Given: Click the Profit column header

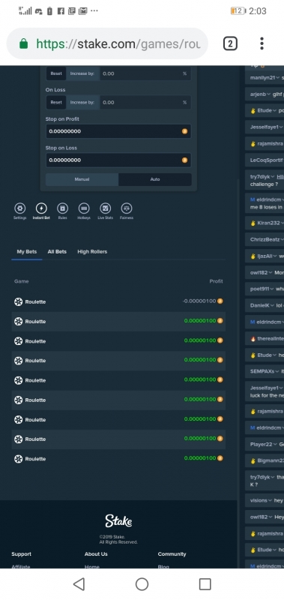Looking at the screenshot, I should (216, 281).
